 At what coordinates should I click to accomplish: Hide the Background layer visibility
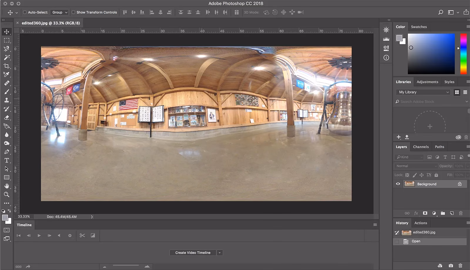398,184
